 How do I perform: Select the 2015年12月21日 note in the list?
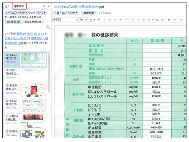(x=26, y=106)
